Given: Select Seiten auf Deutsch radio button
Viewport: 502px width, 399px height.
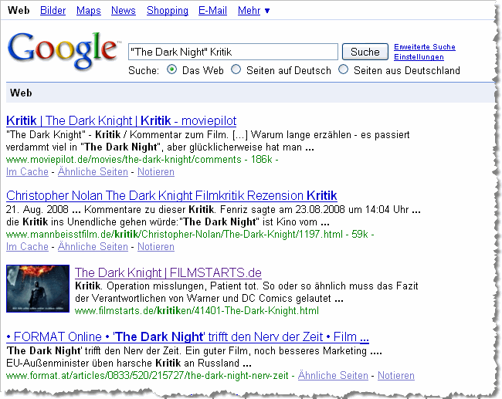Looking at the screenshot, I should [x=236, y=69].
